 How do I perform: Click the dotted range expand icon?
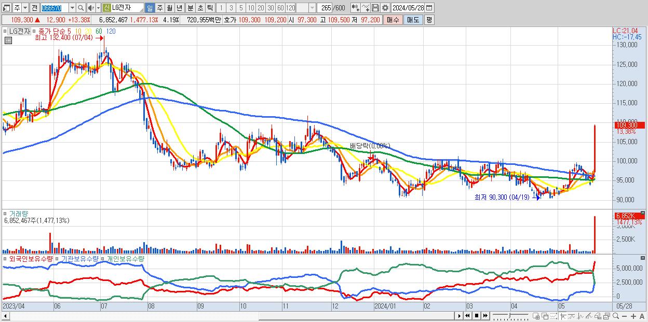click(553, 316)
